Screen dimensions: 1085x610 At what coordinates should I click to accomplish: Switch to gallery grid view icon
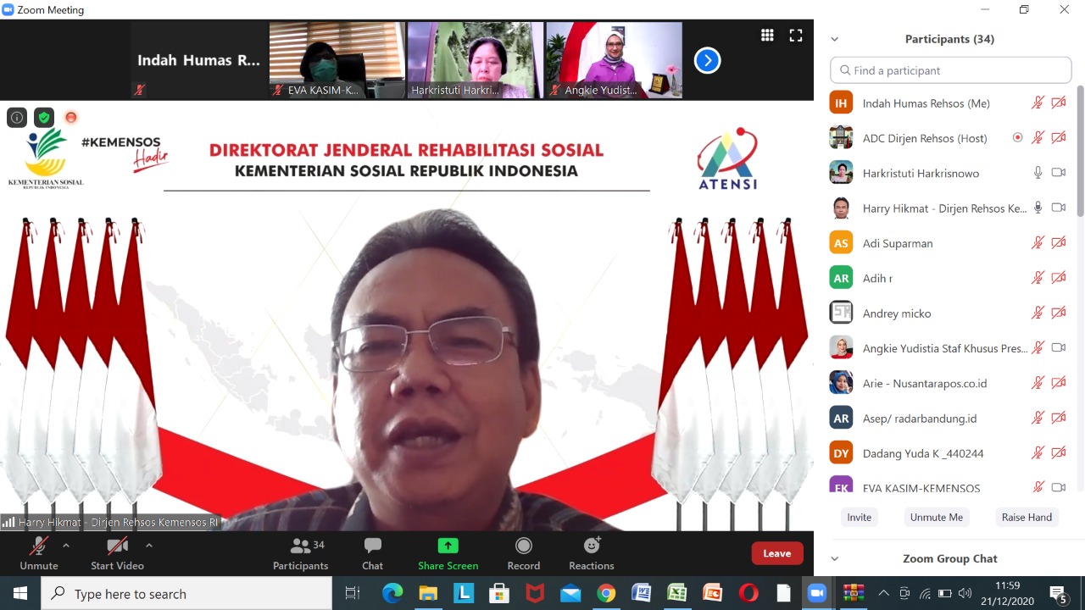point(767,35)
